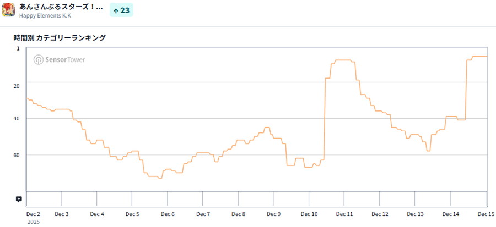Click the Dec 2 date label
Image resolution: width=496 pixels, height=227 pixels.
coord(33,214)
